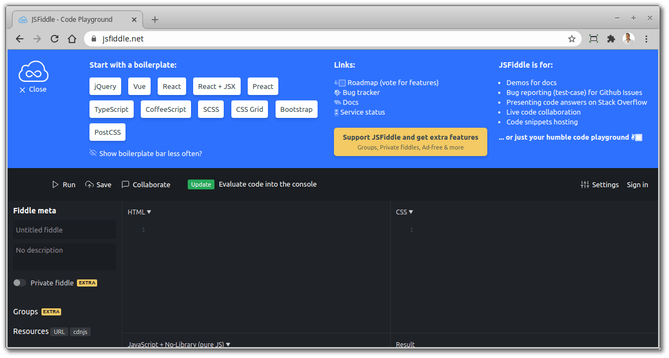Viewport: 669px width, 358px height.
Task: Click the Settings sliders icon
Action: tap(585, 184)
